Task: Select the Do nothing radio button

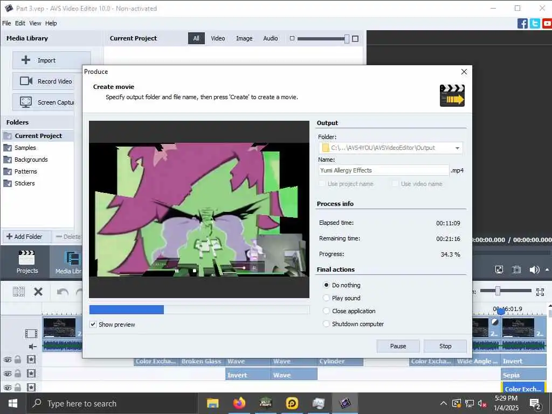Action: pos(326,285)
